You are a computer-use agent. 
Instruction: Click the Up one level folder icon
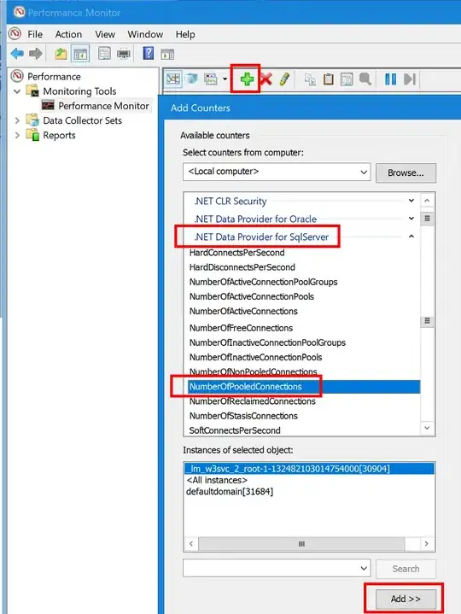tap(61, 54)
